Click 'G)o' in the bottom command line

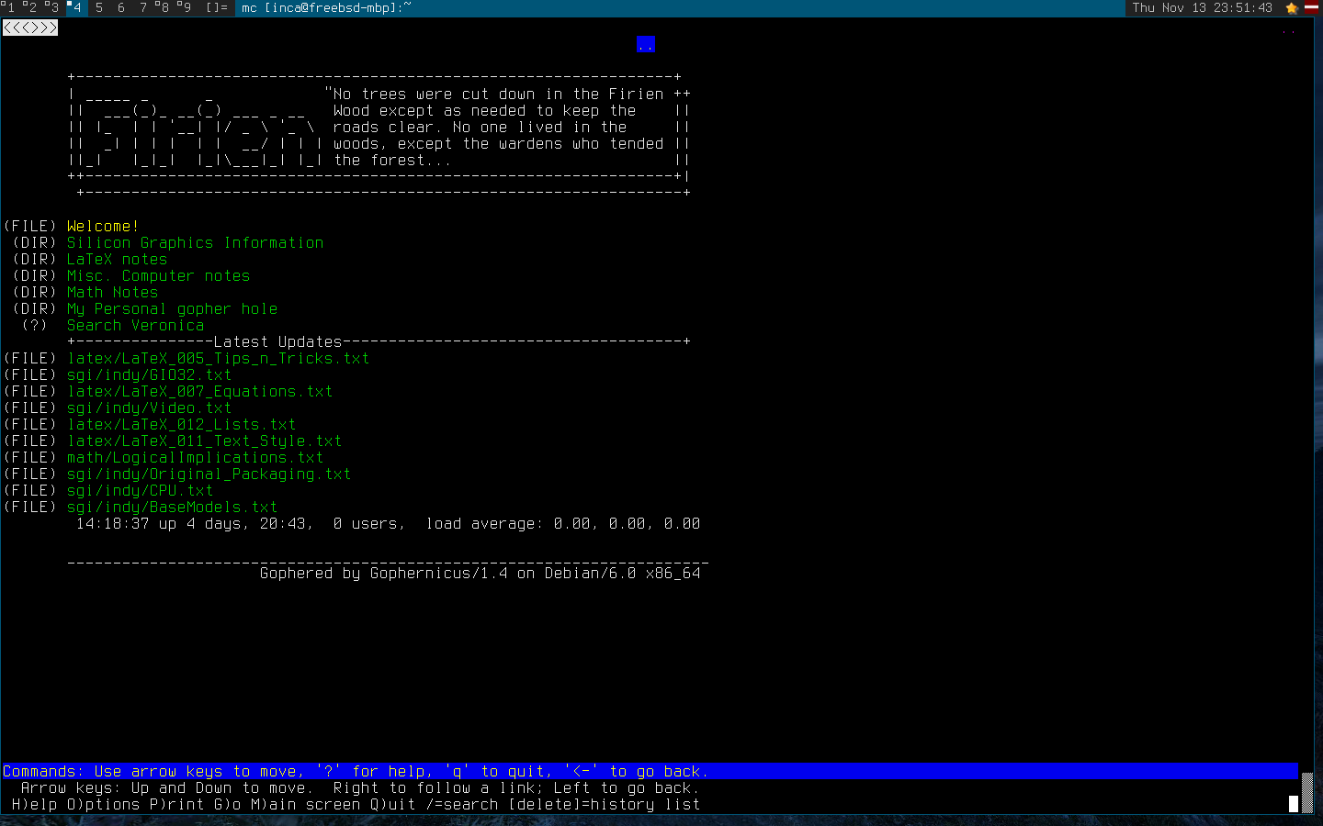click(227, 804)
